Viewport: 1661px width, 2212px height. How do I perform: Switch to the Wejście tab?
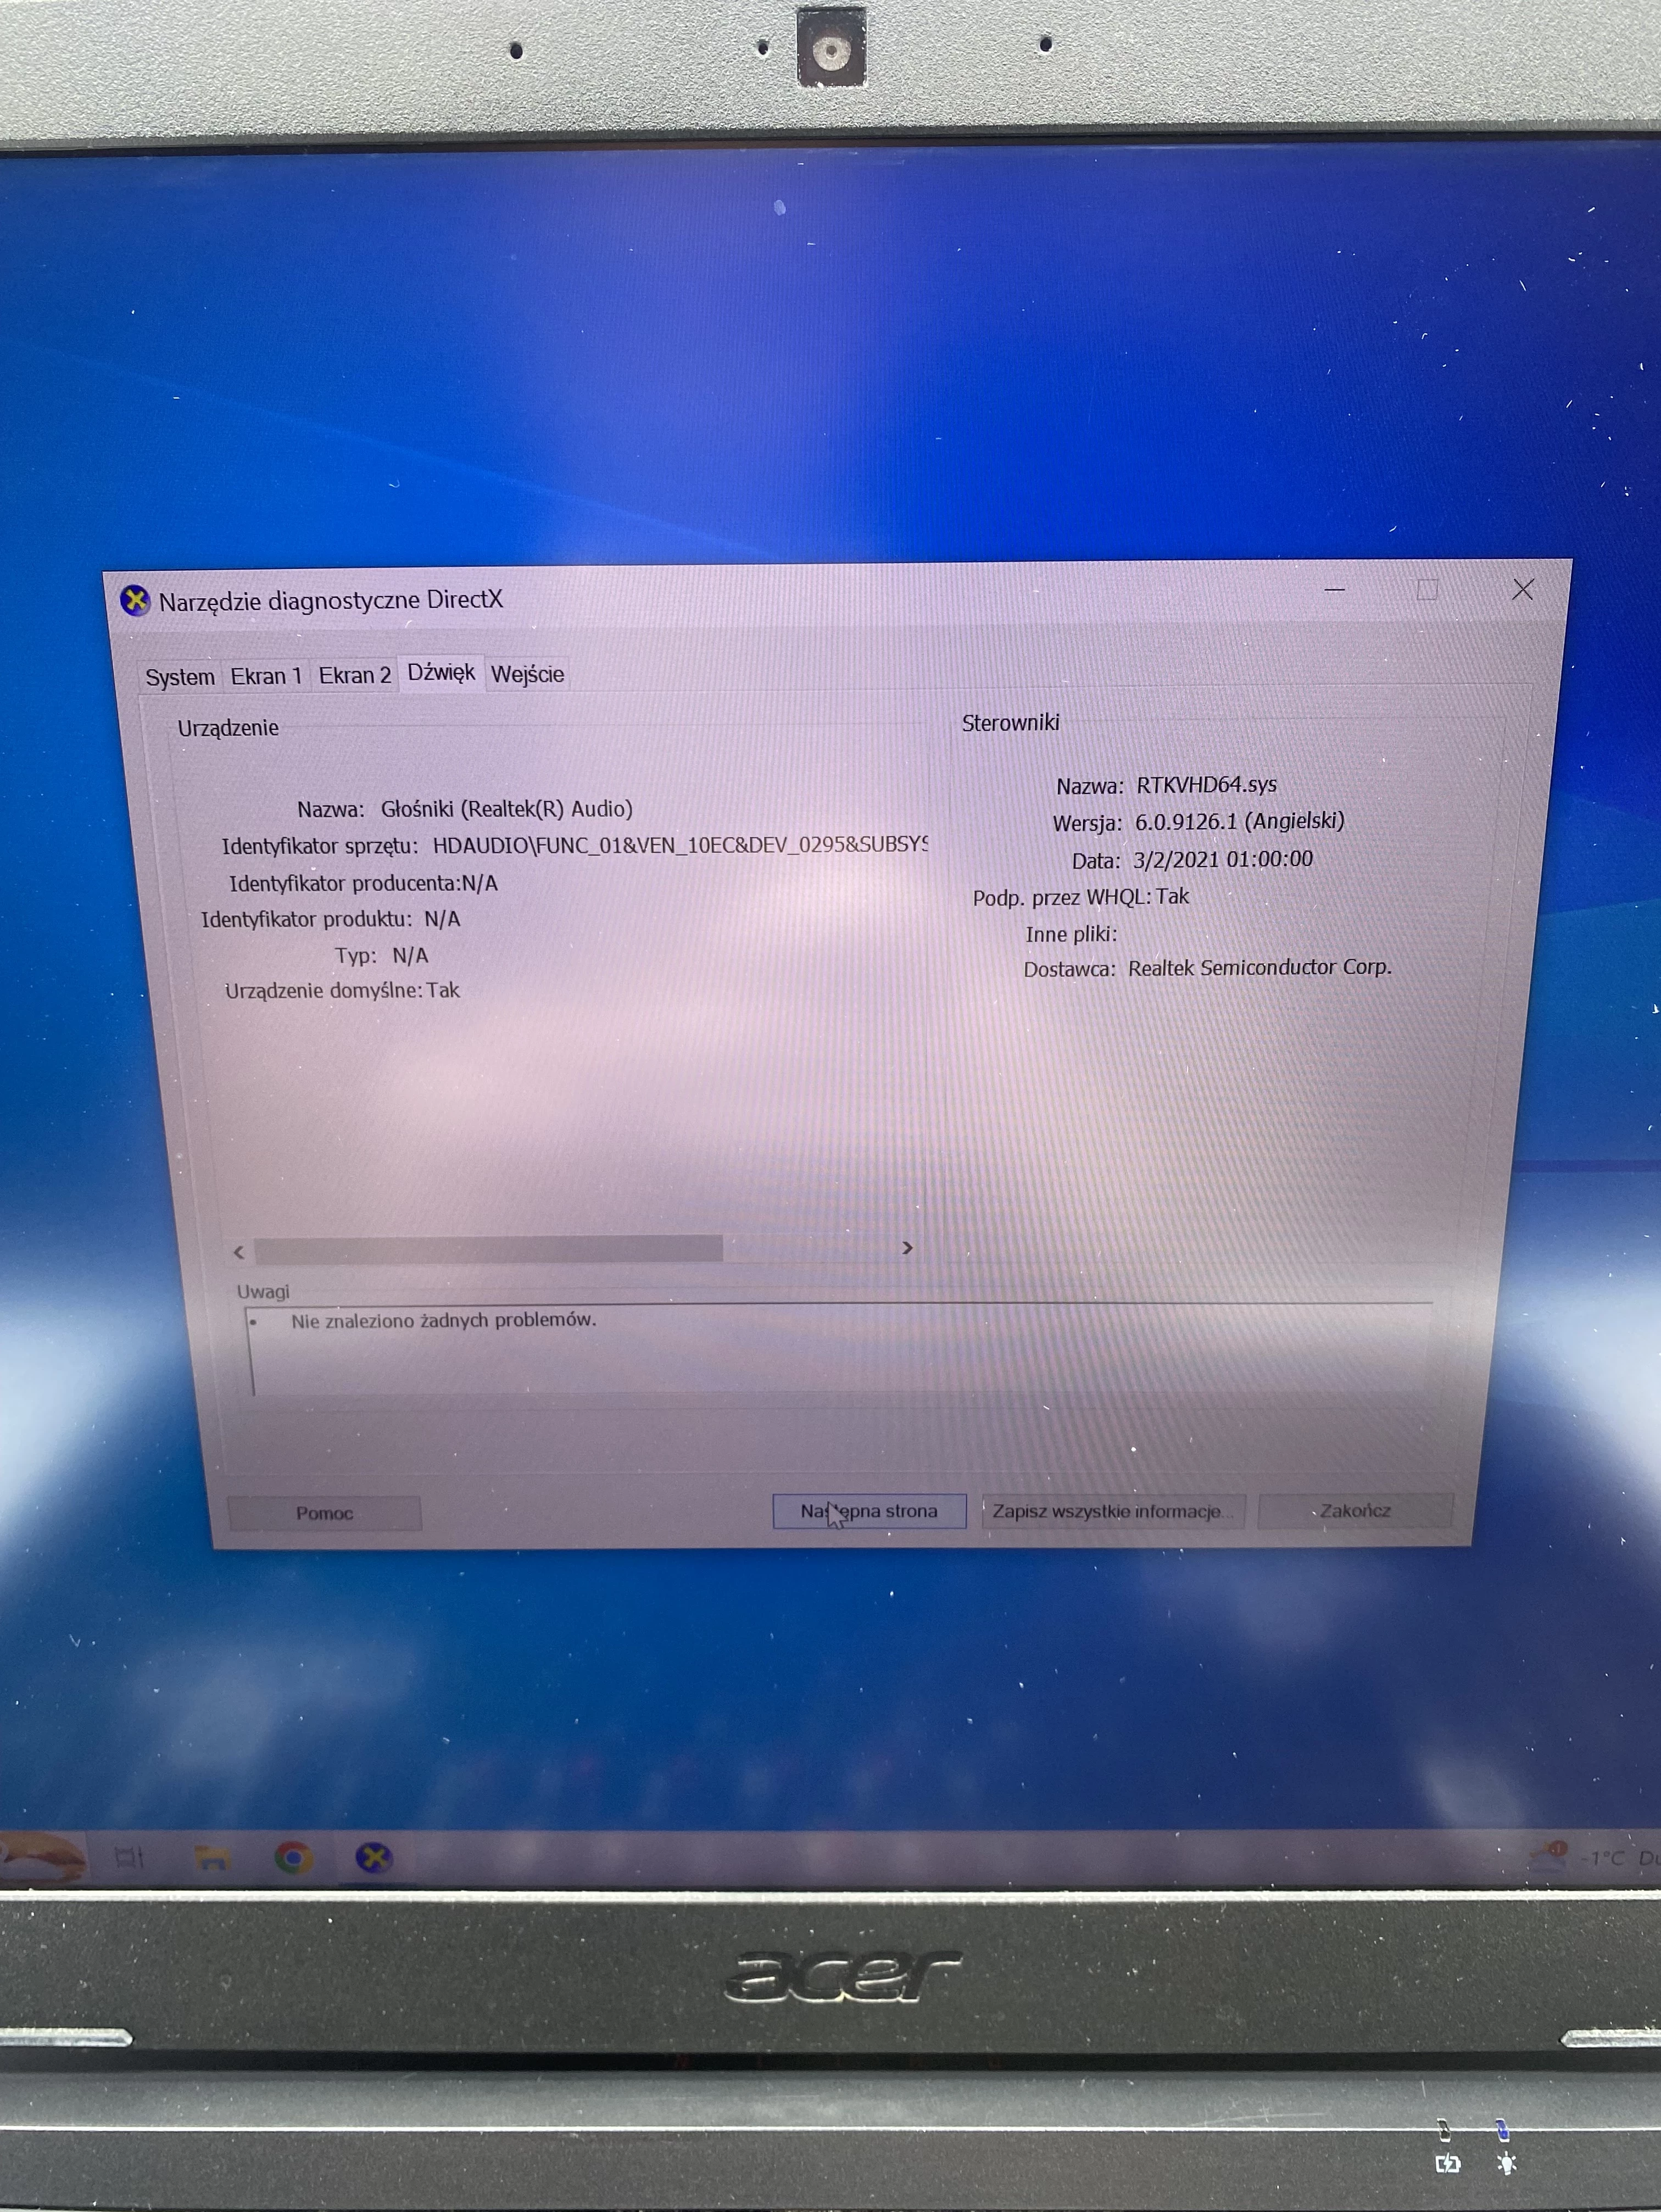(529, 675)
